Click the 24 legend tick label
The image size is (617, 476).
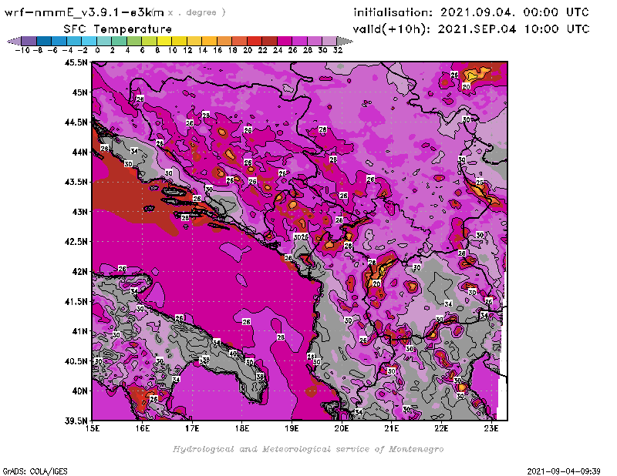point(278,50)
